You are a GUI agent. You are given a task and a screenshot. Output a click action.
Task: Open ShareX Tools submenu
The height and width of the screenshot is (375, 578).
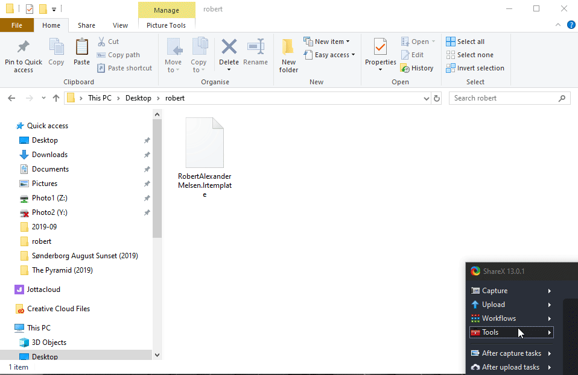(x=511, y=332)
